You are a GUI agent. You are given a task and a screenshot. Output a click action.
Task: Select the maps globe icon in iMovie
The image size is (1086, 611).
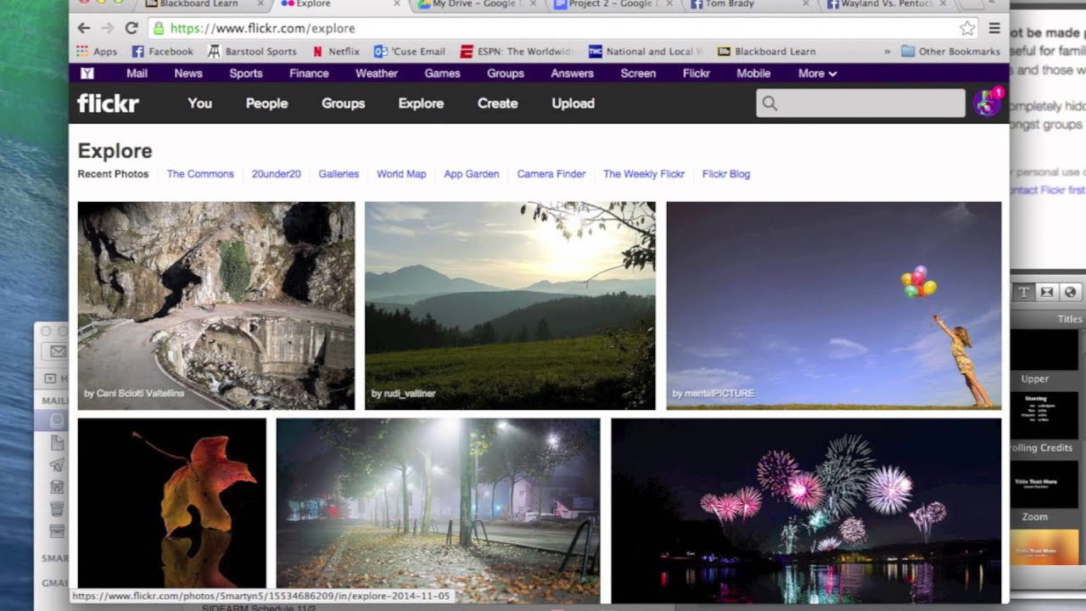click(x=1070, y=292)
